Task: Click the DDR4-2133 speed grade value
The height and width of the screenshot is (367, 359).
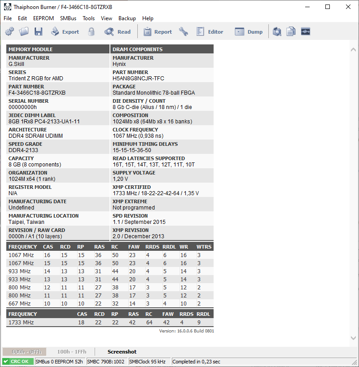Action: (x=23, y=150)
